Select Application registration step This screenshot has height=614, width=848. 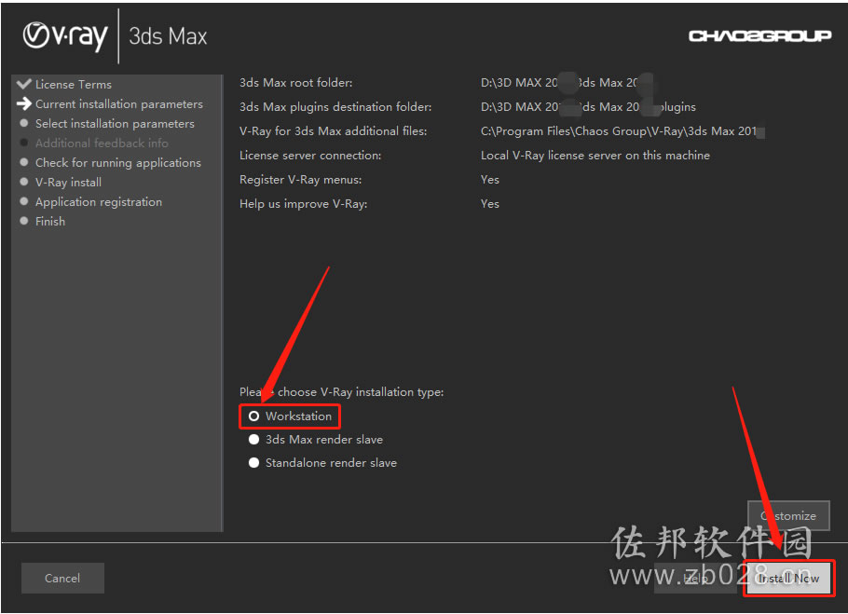coord(99,201)
